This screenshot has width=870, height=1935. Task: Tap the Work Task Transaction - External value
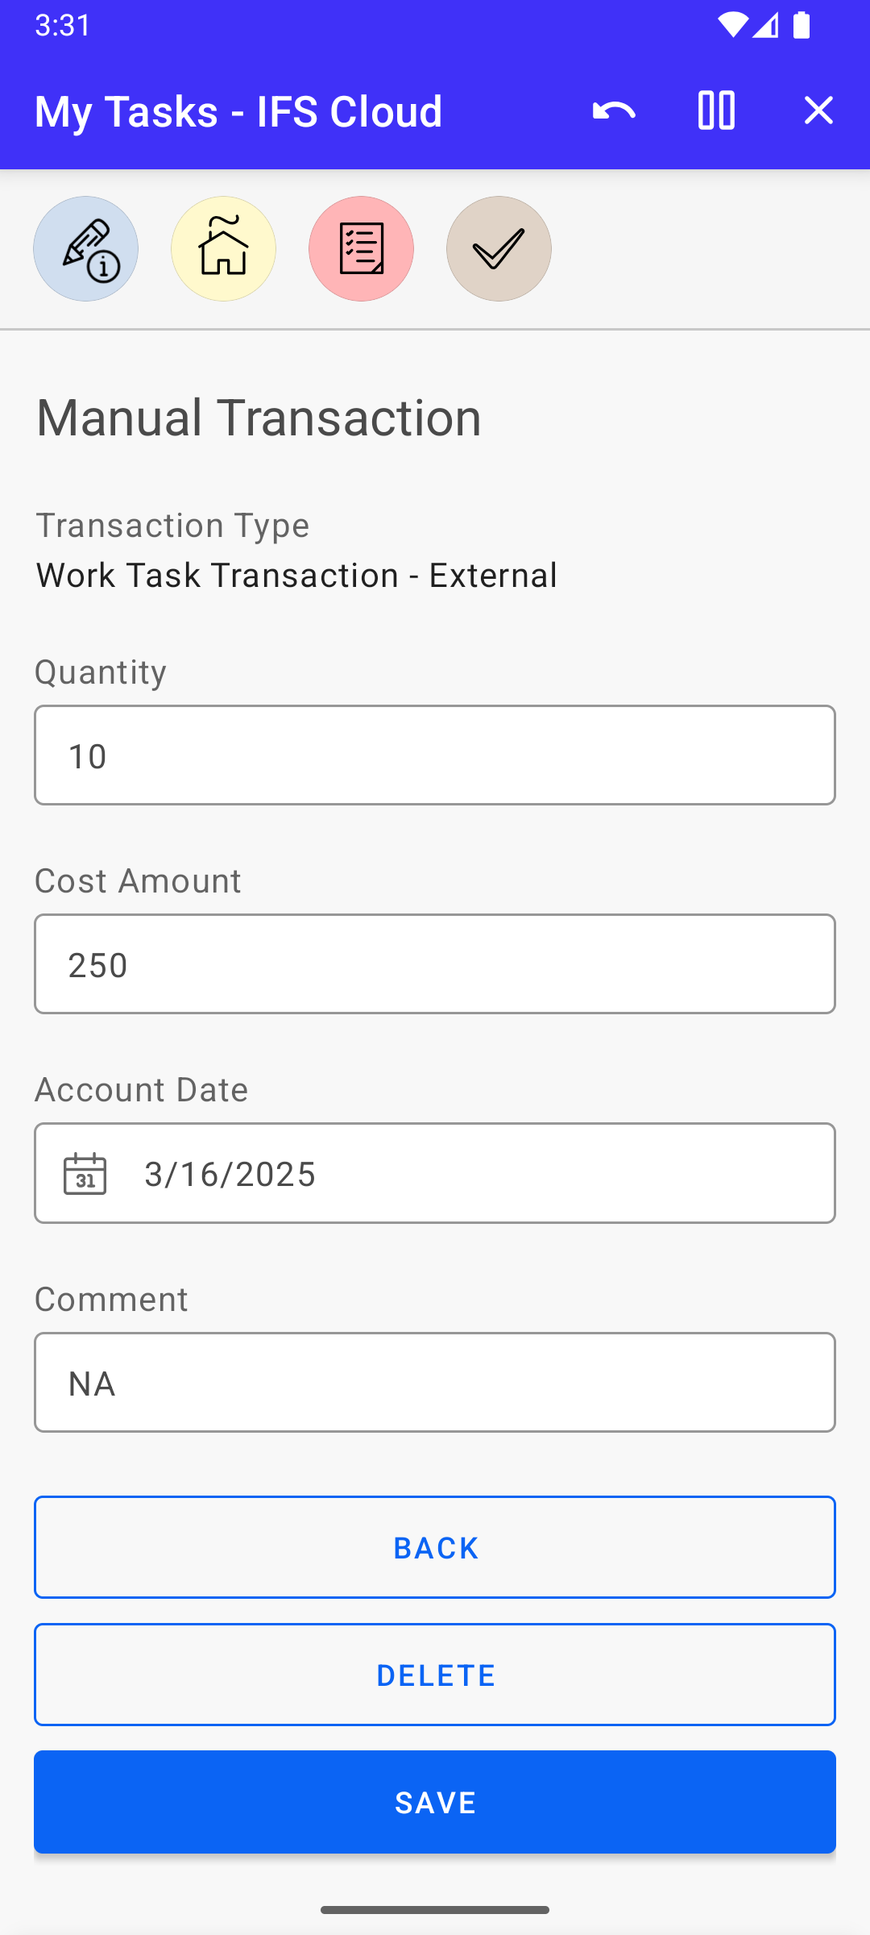[x=296, y=576]
